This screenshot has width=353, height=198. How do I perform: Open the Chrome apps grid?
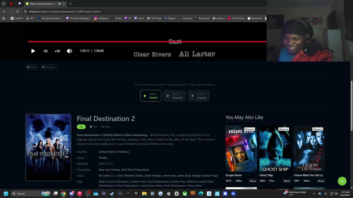4,18
